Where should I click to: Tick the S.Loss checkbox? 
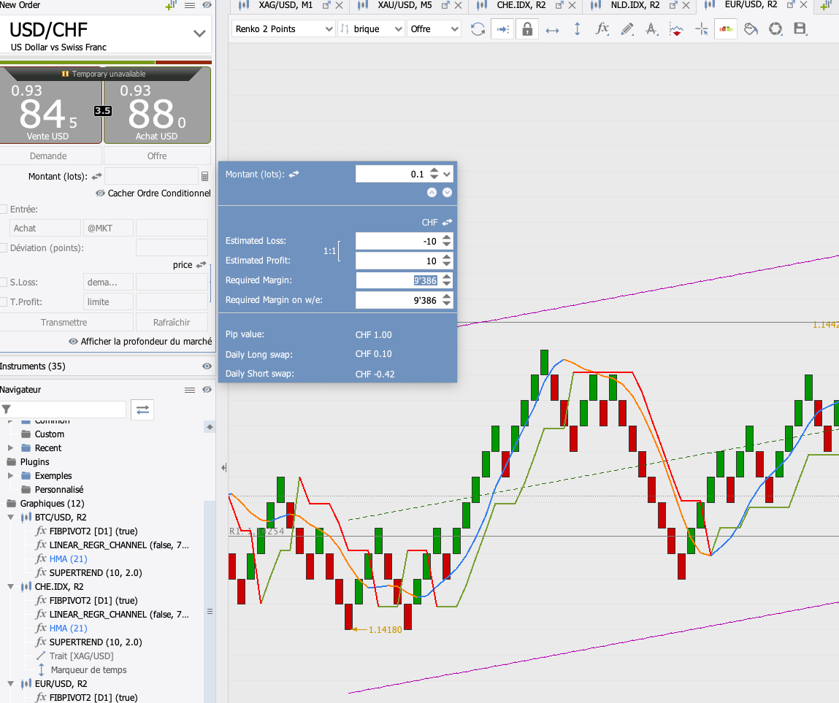click(4, 283)
